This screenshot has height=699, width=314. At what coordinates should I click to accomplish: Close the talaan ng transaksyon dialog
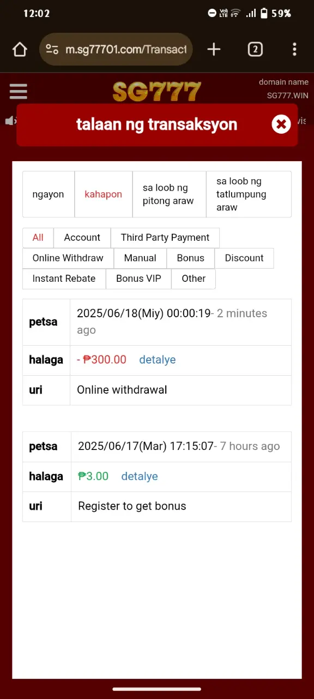click(x=281, y=125)
